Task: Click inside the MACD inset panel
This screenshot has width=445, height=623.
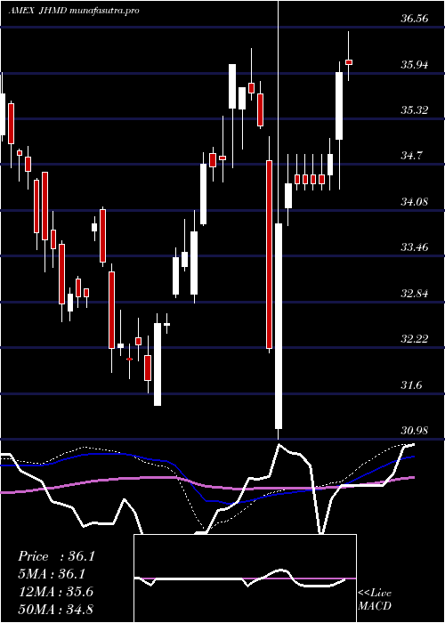Action: click(245, 578)
